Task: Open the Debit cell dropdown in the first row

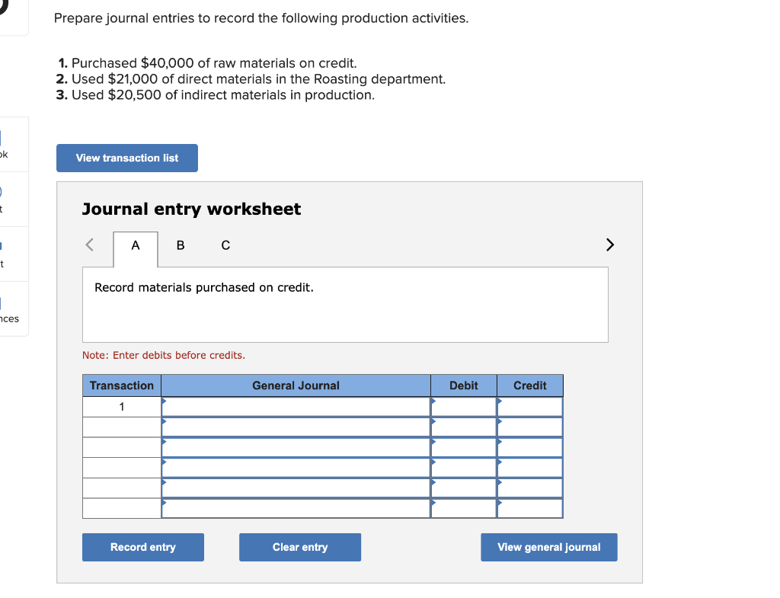Action: pyautogui.click(x=462, y=406)
